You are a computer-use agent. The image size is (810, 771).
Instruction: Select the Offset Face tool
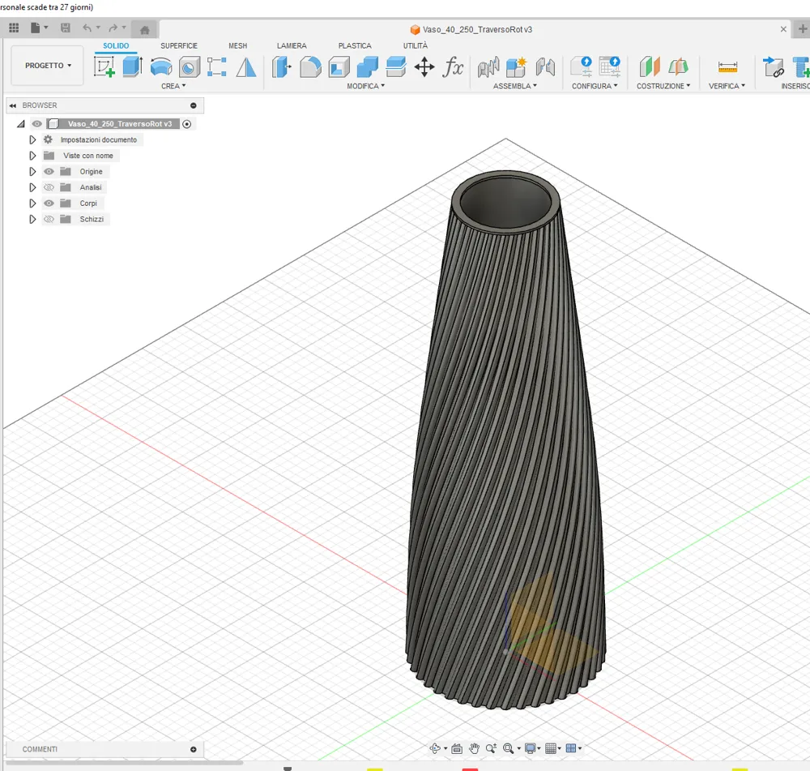396,67
